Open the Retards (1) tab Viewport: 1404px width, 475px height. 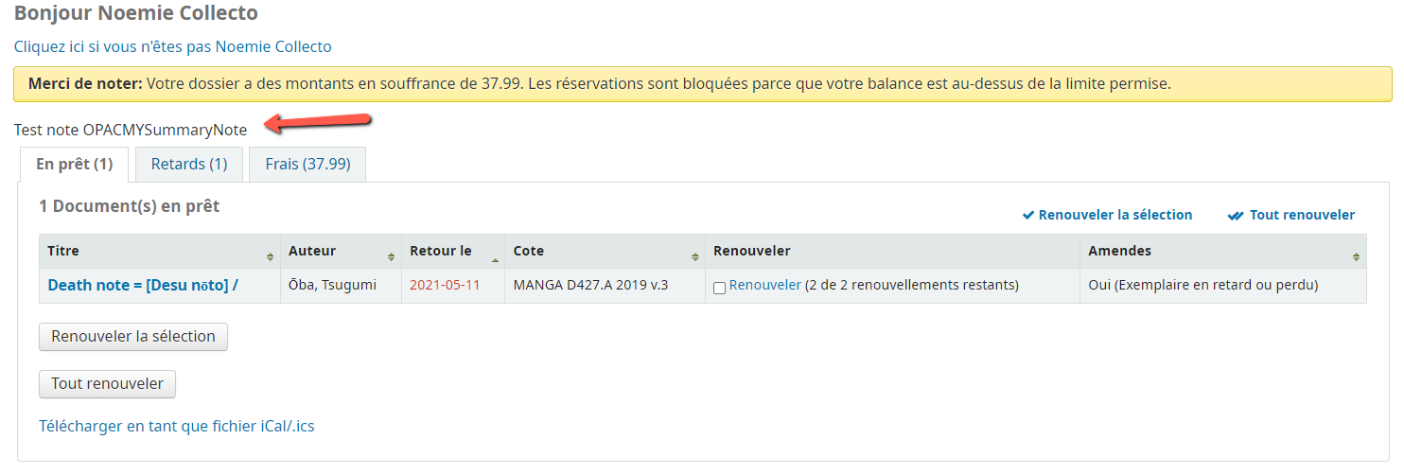pos(189,164)
